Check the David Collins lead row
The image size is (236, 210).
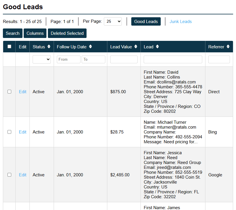[9, 91]
